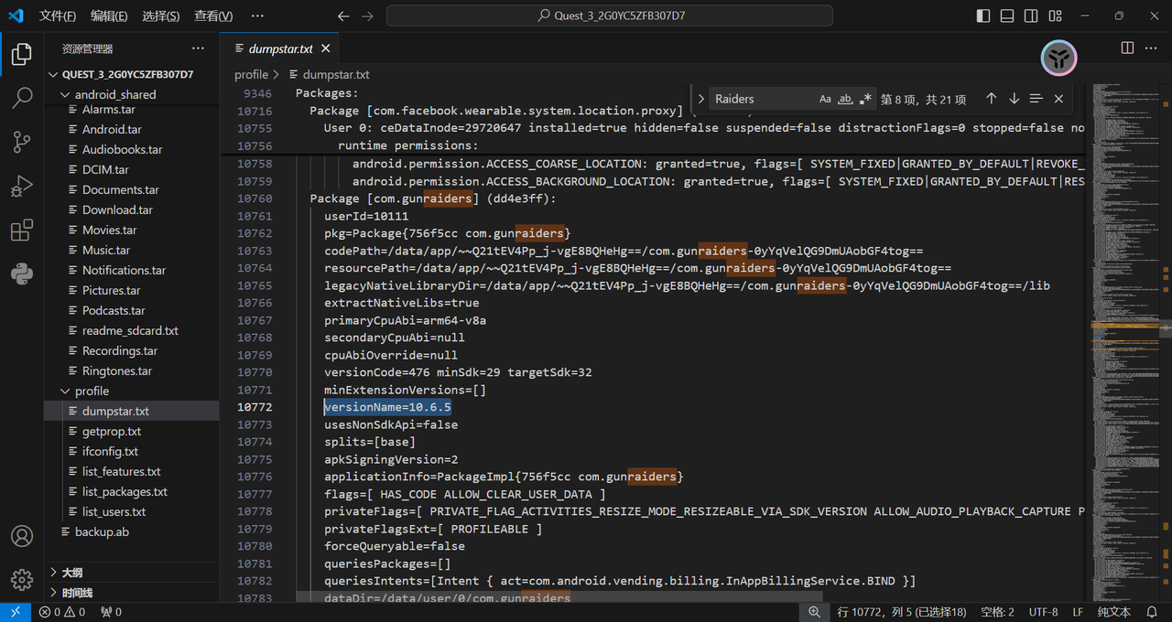This screenshot has height=622, width=1172.
Task: Open the Python sidebar view
Action: tap(21, 273)
